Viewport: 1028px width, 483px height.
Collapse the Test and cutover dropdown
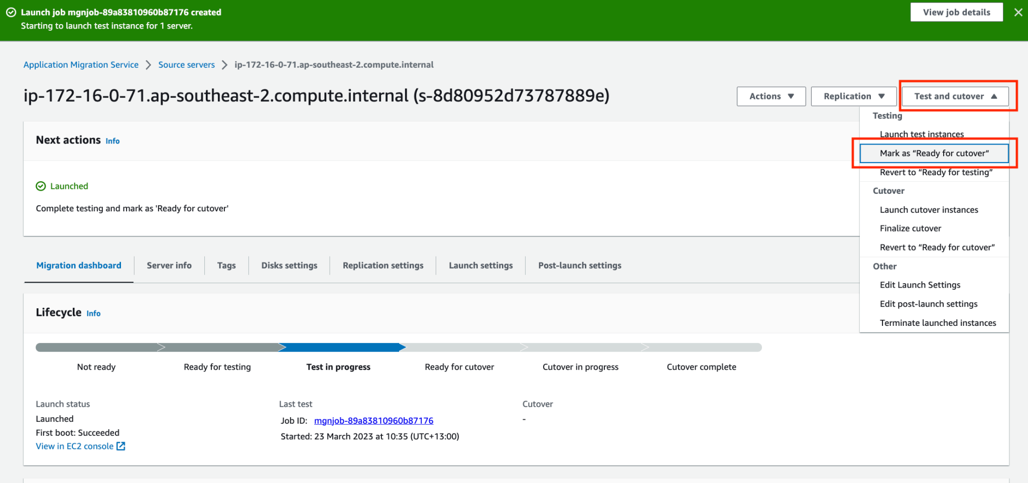pos(955,96)
